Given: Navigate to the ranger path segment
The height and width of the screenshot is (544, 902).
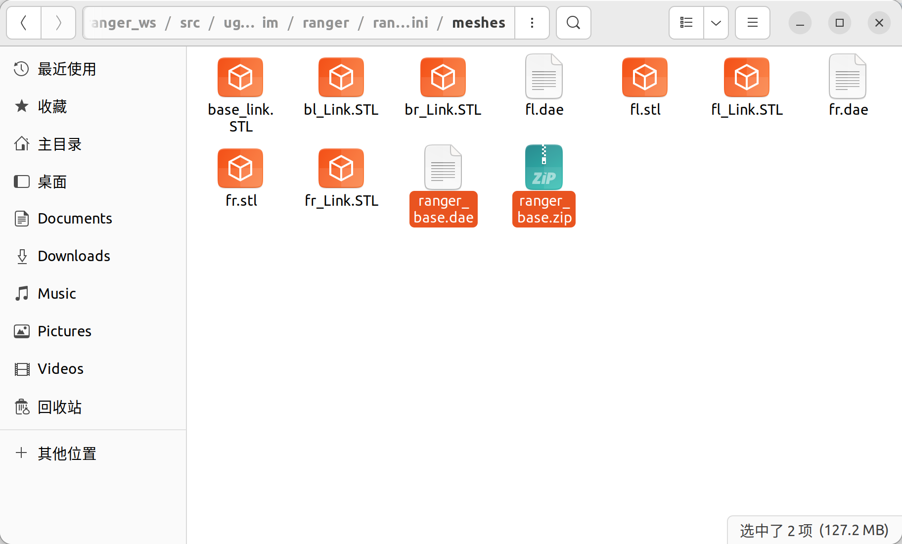Looking at the screenshot, I should 326,23.
